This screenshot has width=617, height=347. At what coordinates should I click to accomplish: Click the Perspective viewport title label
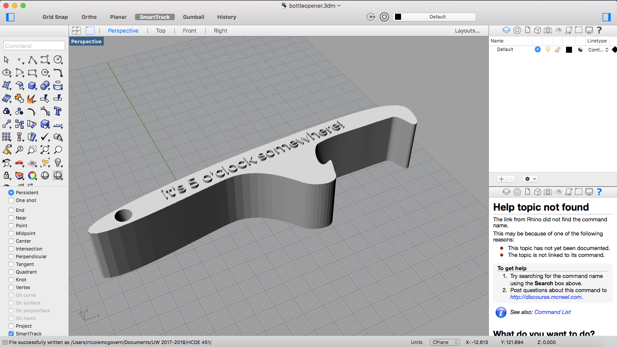(86, 42)
